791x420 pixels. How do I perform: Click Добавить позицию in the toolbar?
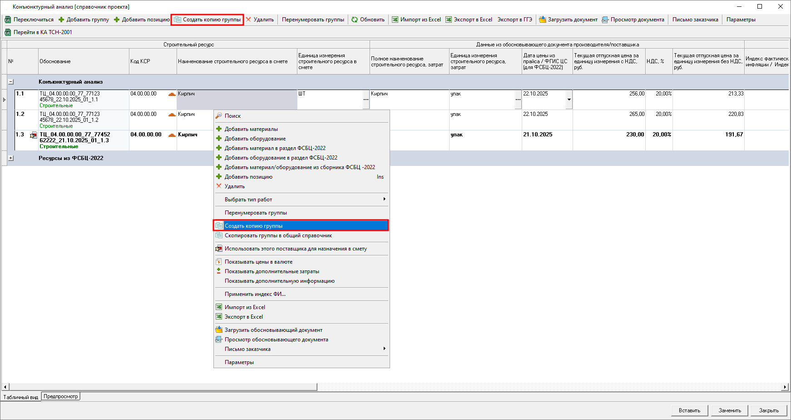pyautogui.click(x=142, y=20)
